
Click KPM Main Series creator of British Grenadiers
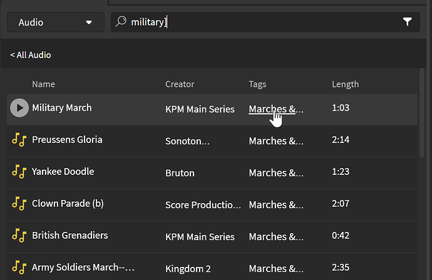(x=200, y=237)
